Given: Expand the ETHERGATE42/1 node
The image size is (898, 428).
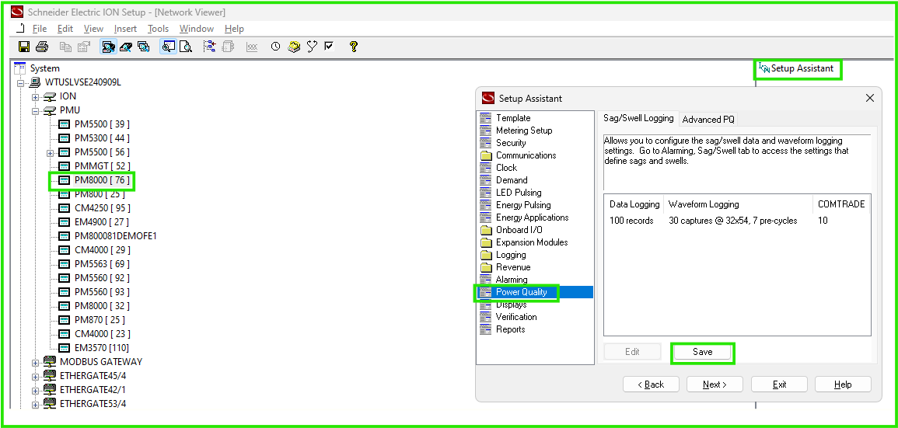Looking at the screenshot, I should click(x=36, y=390).
